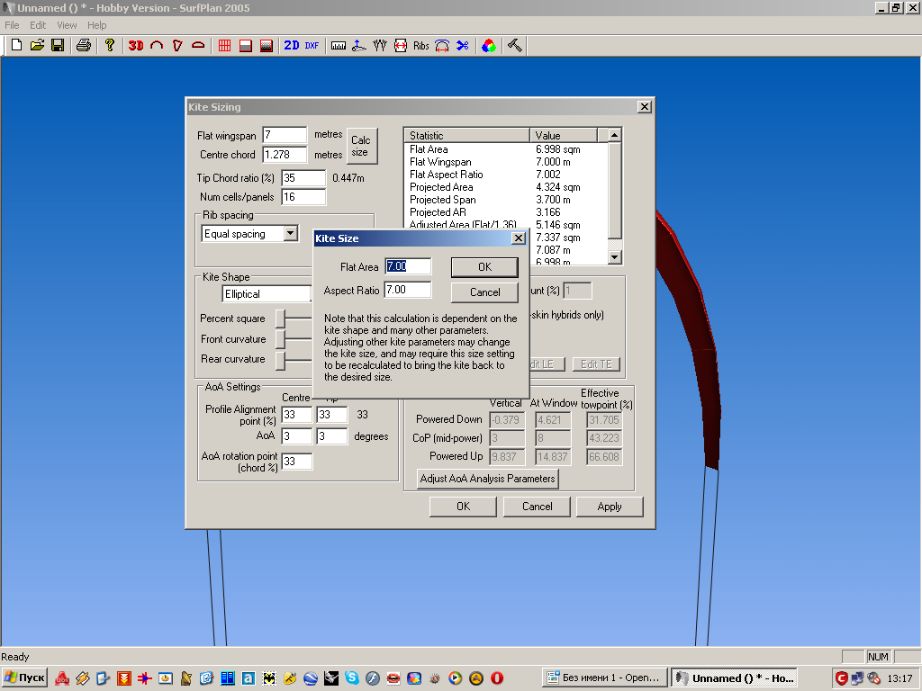The image size is (922, 691).
Task: Click the hammer build tool icon
Action: click(515, 45)
